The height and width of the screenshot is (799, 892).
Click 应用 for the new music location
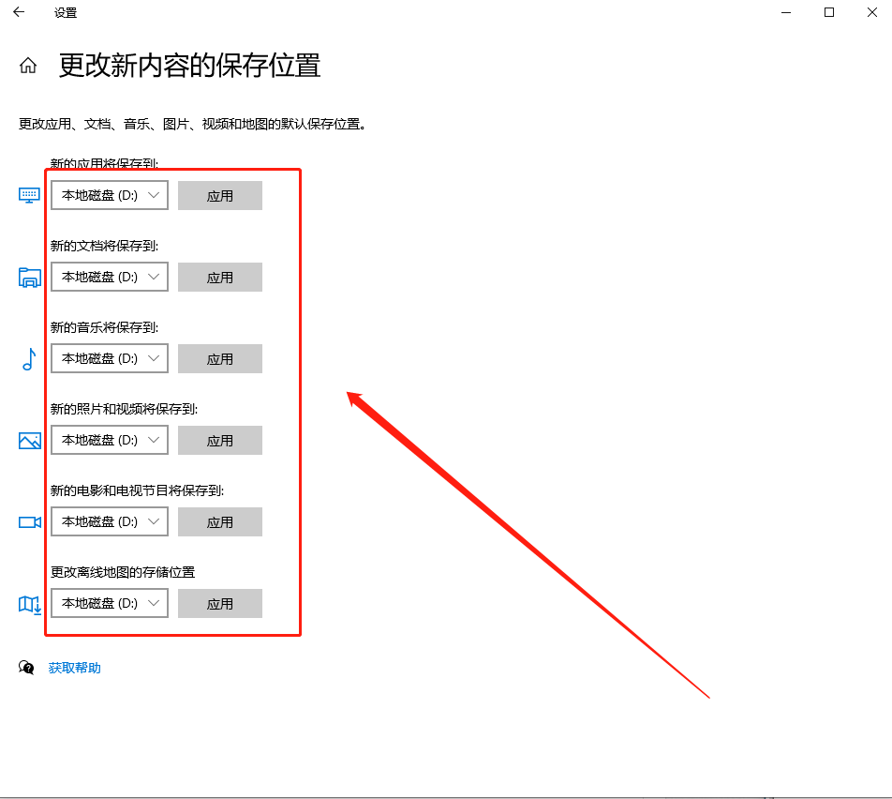click(219, 358)
